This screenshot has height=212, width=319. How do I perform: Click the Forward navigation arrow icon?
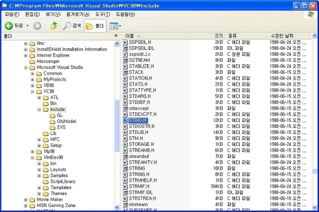tap(37, 26)
